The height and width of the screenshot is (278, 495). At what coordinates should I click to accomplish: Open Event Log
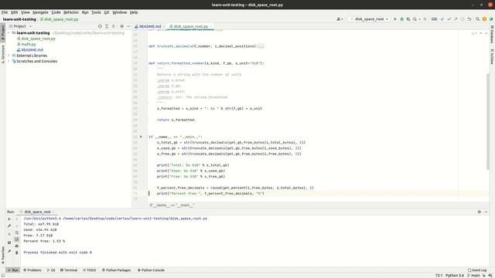coord(477,270)
